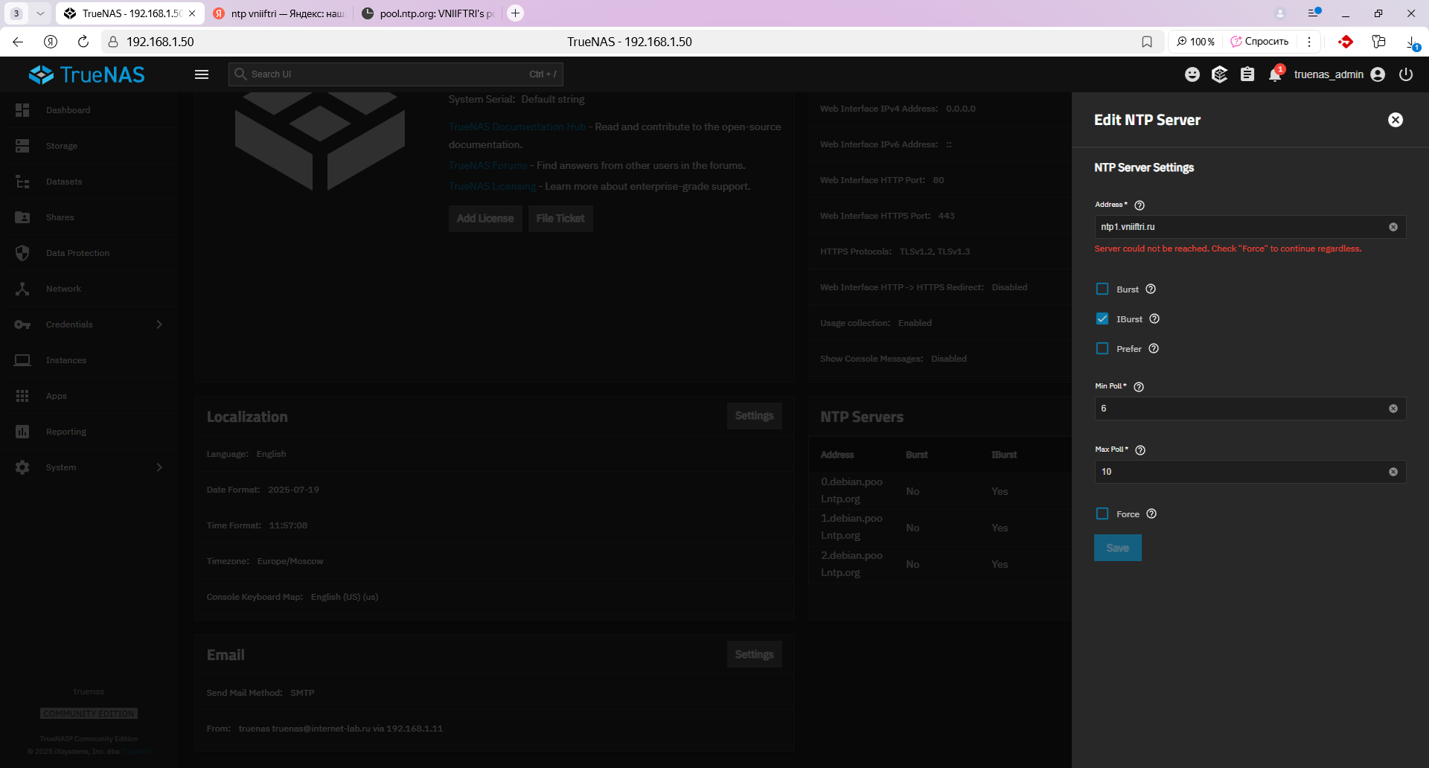The height and width of the screenshot is (768, 1429).
Task: Open the browser zoom 100% control
Action: coord(1195,42)
